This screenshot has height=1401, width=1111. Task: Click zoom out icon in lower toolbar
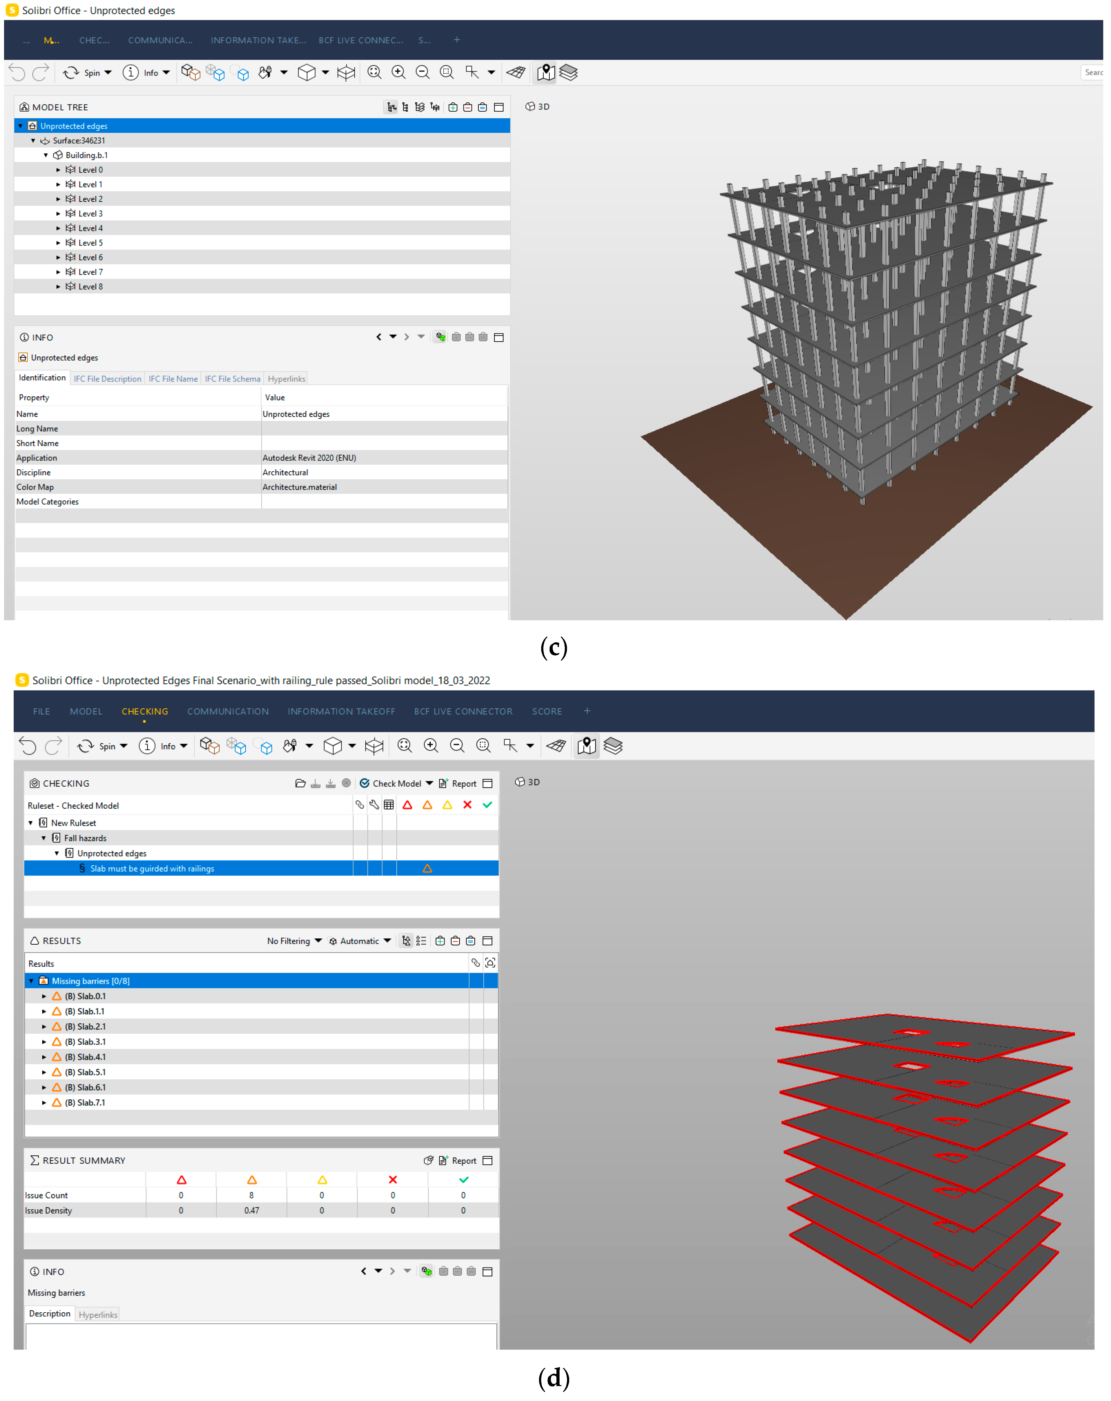pos(456,746)
